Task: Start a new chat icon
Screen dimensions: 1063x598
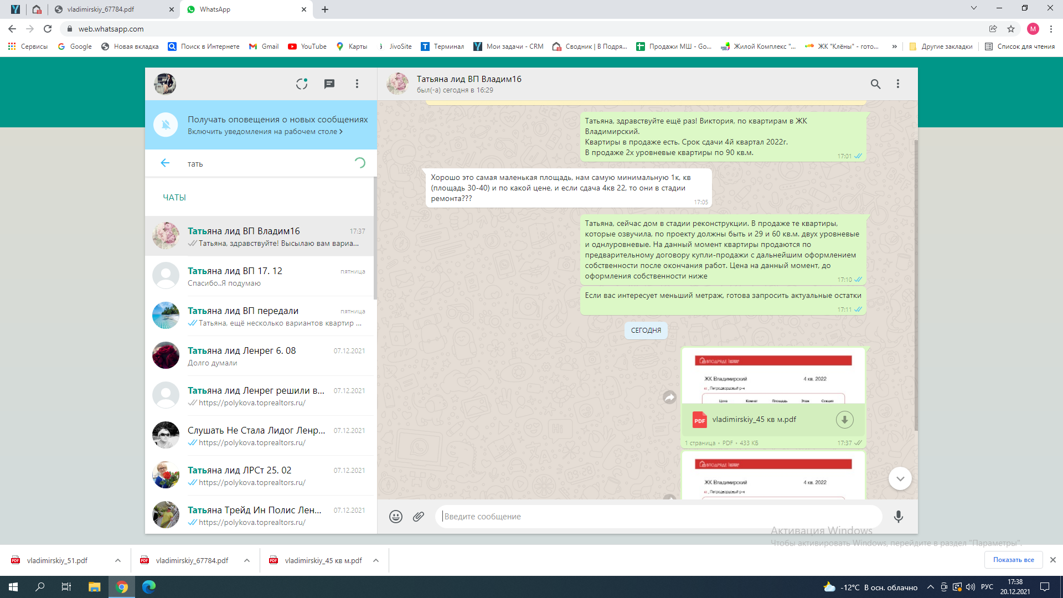Action: point(329,84)
